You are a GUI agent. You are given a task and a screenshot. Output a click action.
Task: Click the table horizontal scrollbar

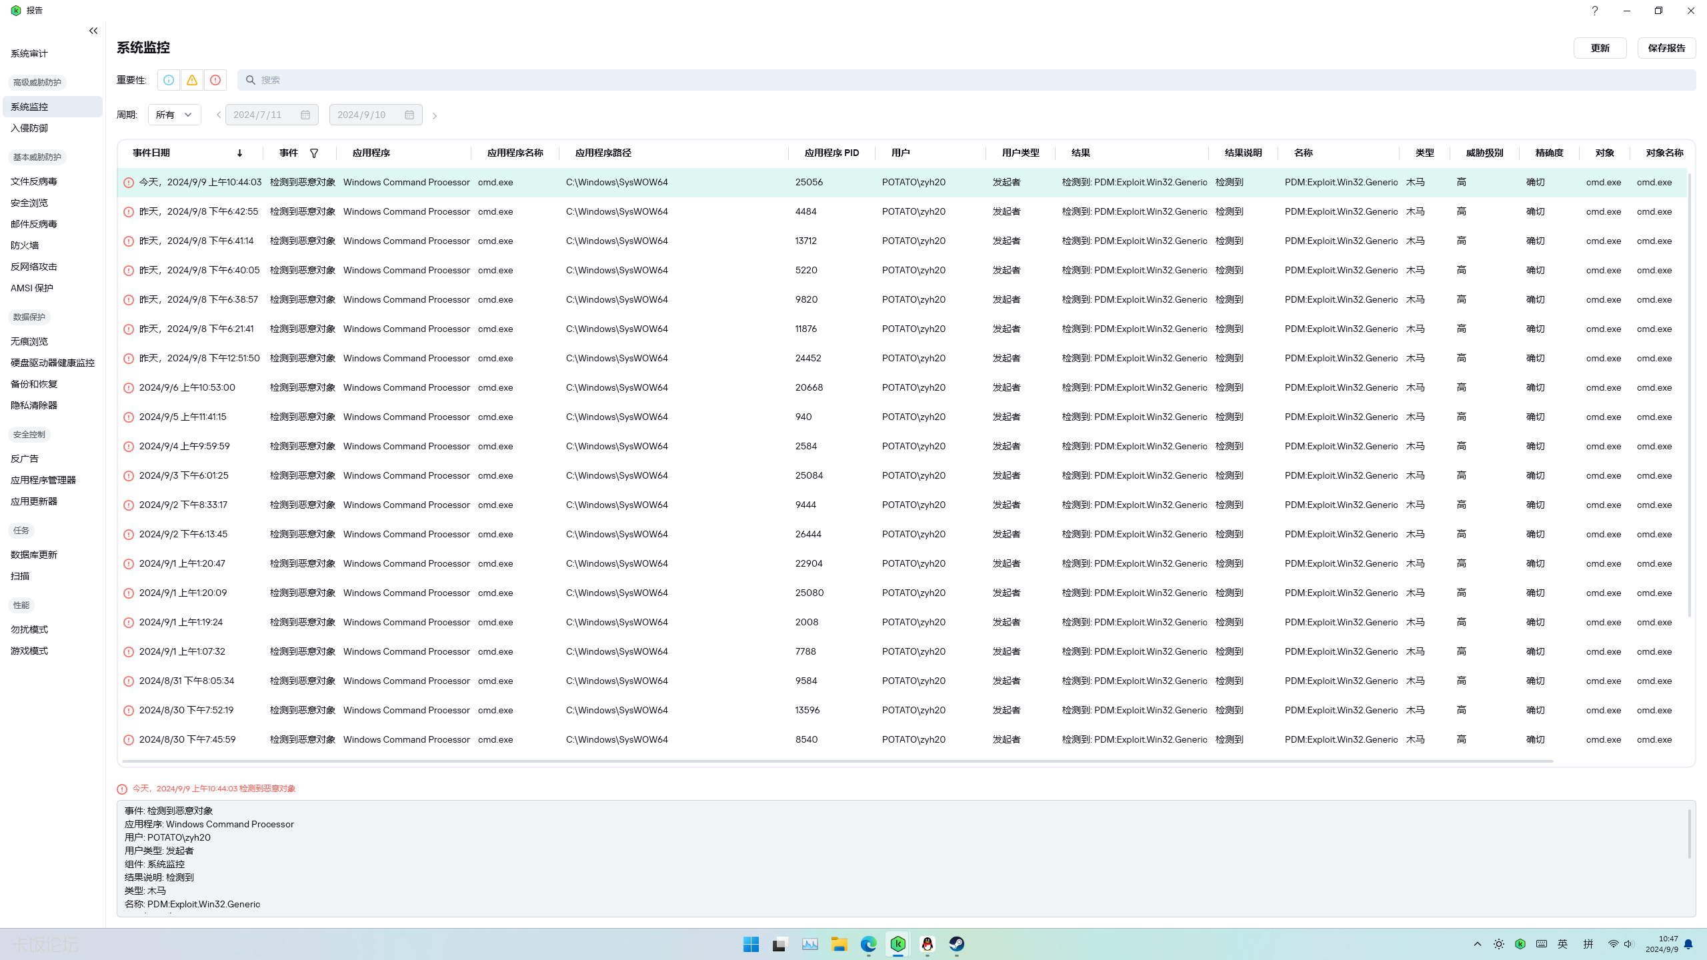[x=837, y=761]
